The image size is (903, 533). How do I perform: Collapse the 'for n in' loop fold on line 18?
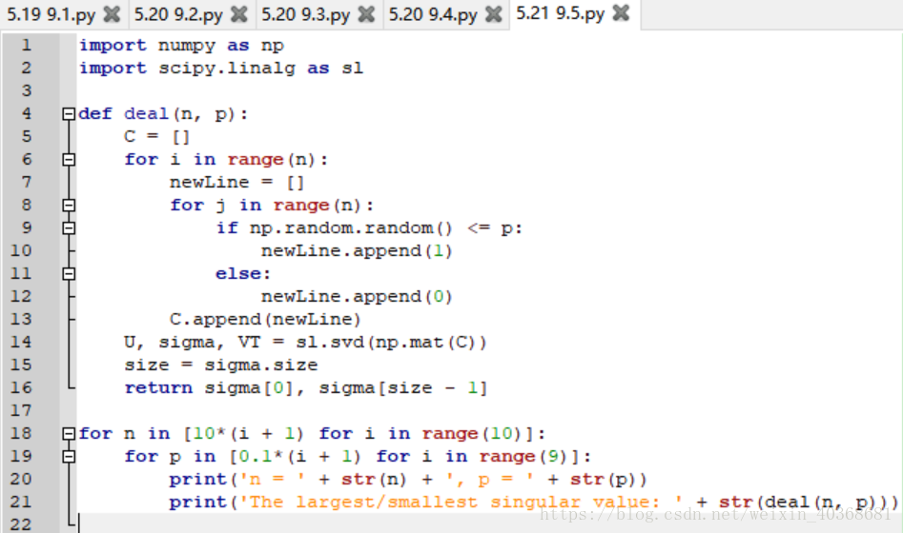click(x=69, y=433)
